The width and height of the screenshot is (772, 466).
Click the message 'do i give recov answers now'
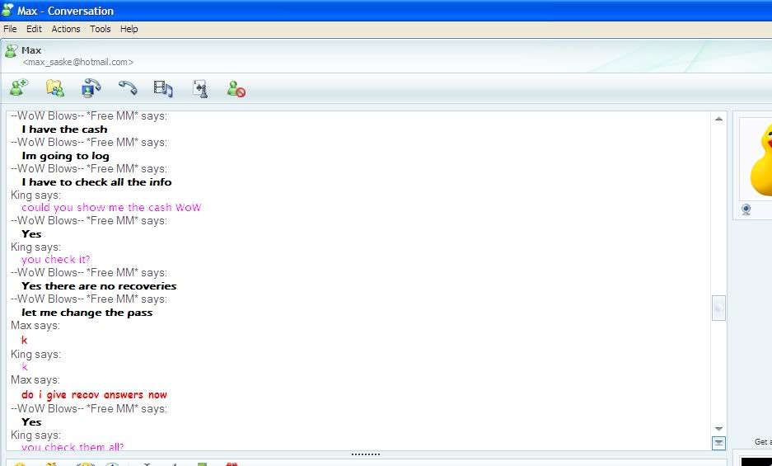94,395
